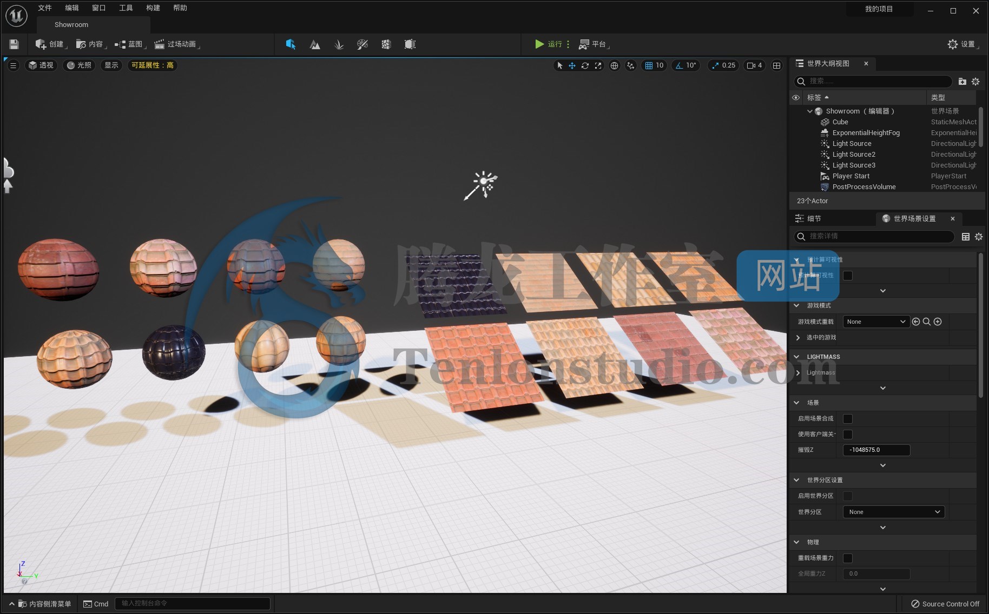Activate the scale gizmo tool
This screenshot has width=989, height=614.
(x=598, y=65)
